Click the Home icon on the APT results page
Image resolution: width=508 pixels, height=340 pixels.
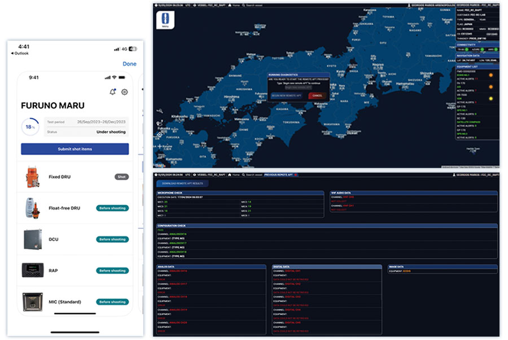pyautogui.click(x=230, y=175)
